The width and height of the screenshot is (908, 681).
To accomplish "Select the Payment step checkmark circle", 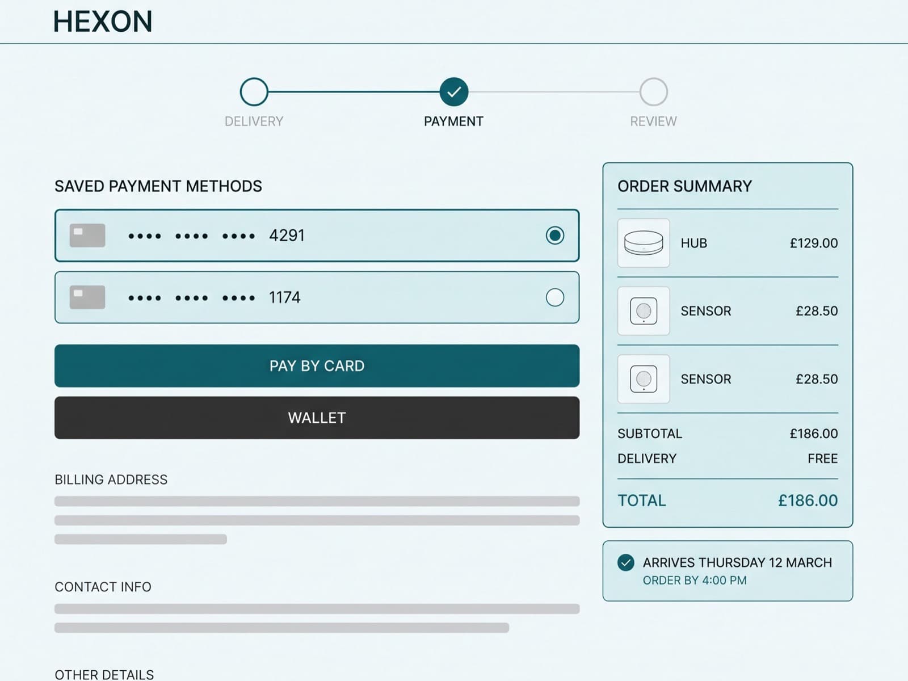I will coord(454,92).
